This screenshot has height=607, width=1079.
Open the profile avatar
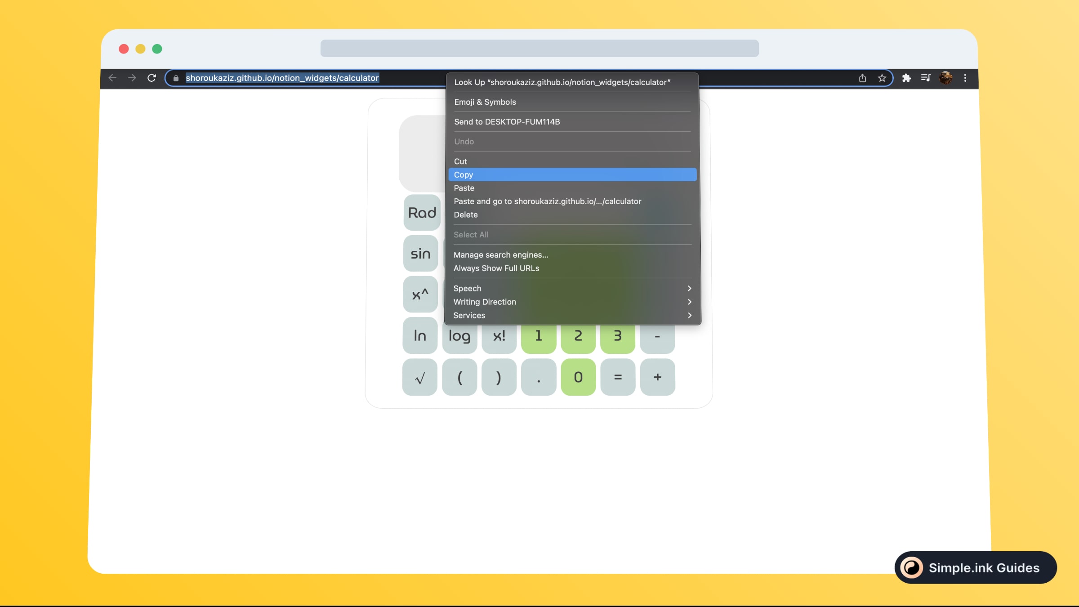[945, 78]
